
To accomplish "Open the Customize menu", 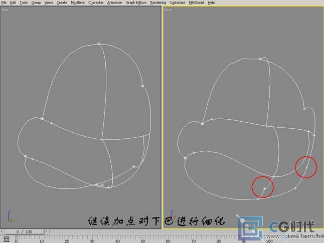I will click(177, 3).
